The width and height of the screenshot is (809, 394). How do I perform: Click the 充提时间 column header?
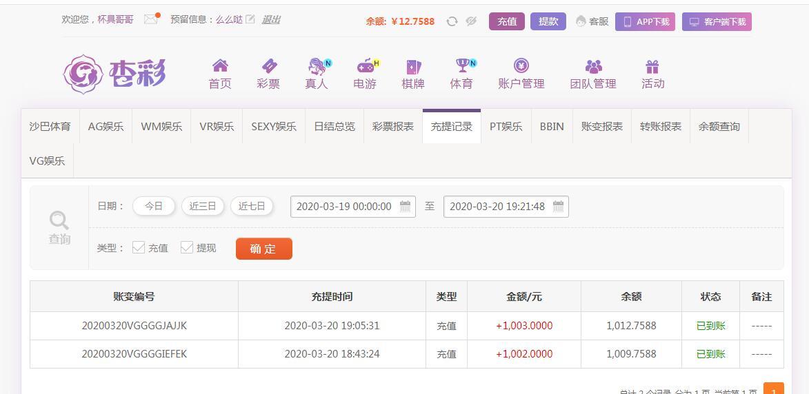tap(332, 297)
